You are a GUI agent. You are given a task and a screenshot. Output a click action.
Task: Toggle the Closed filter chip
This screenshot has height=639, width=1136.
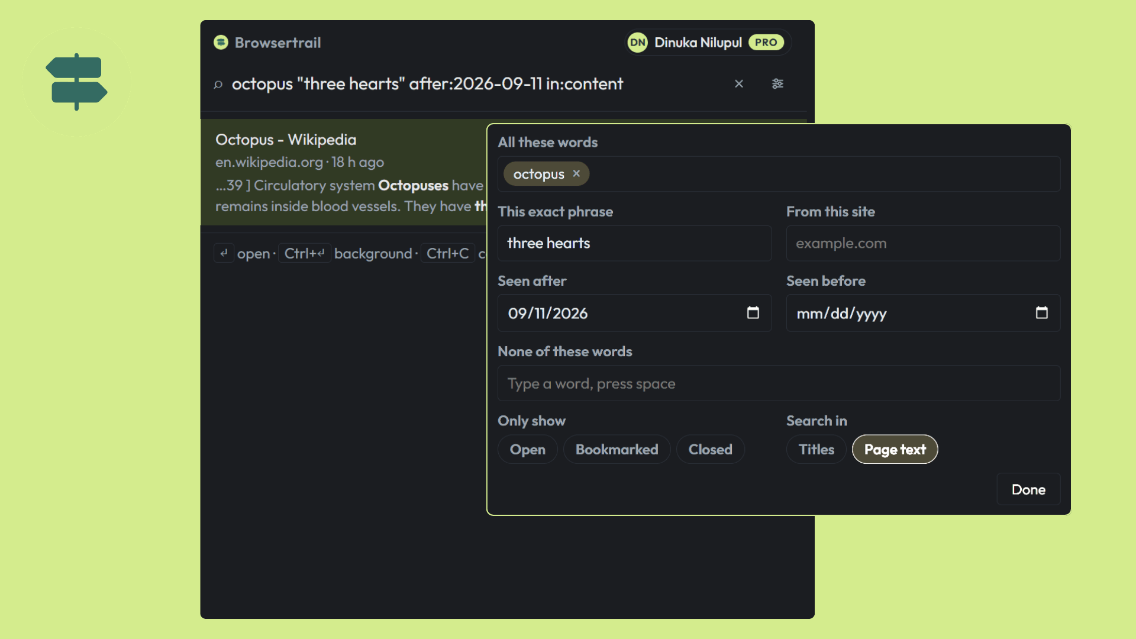tap(710, 450)
